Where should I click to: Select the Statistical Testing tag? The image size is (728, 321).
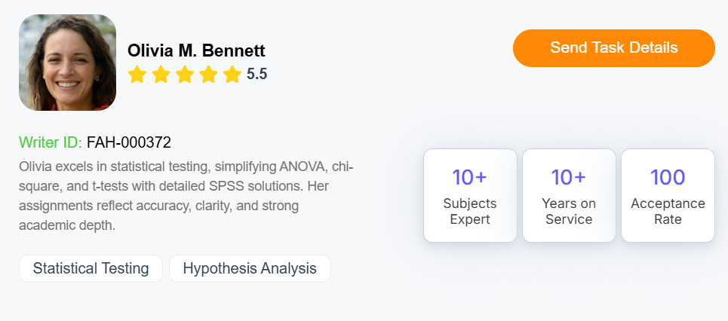coord(91,268)
